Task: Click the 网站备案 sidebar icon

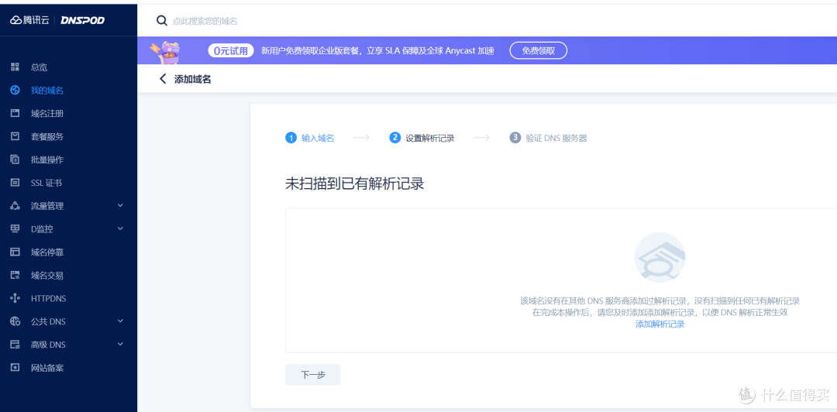Action: (15, 368)
